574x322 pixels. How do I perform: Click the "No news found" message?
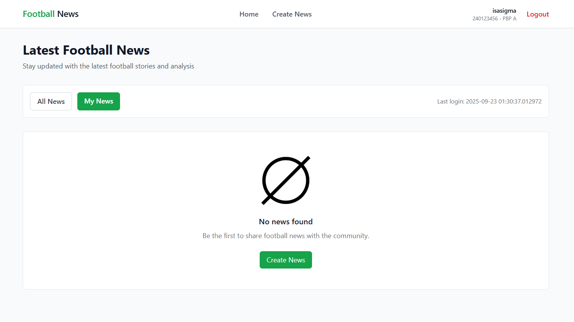pyautogui.click(x=285, y=222)
